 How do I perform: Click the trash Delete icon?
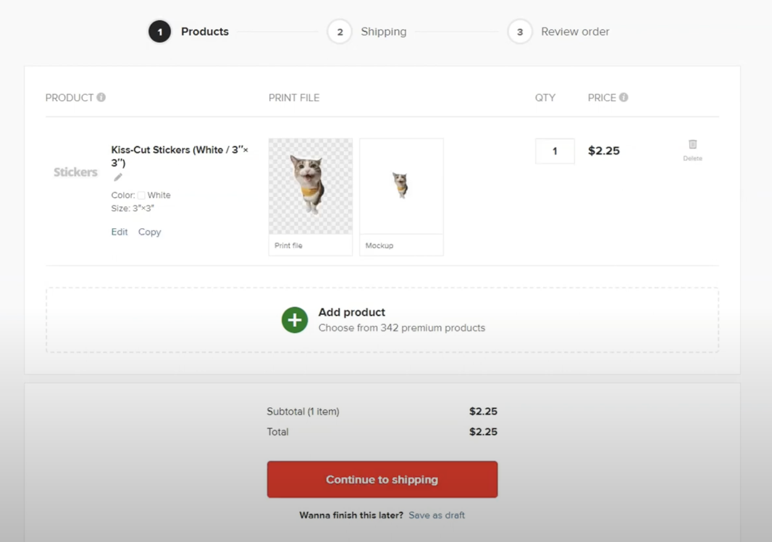(692, 145)
